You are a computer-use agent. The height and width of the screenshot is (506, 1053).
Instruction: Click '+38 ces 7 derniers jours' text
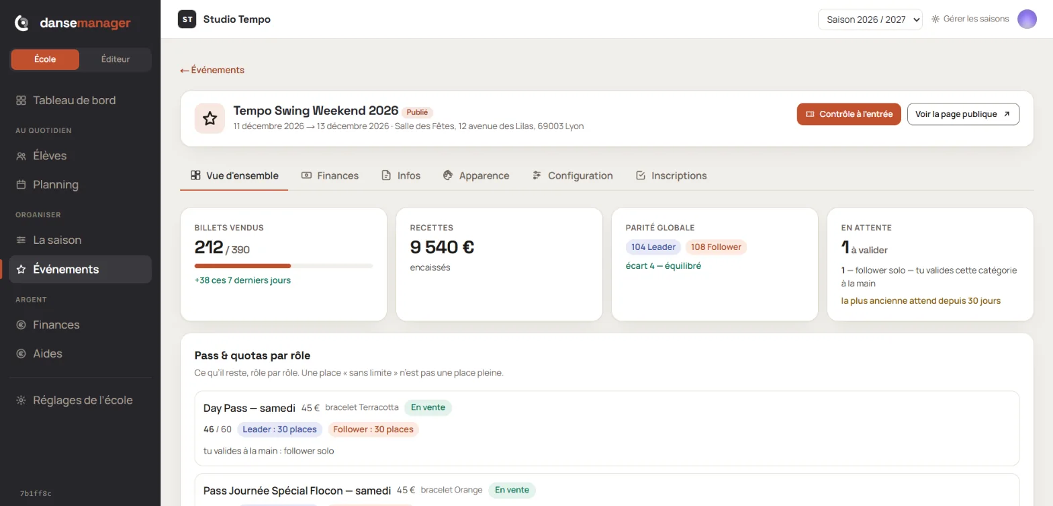pyautogui.click(x=242, y=280)
